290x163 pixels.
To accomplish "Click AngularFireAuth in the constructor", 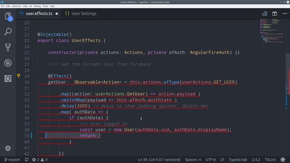I will [x=209, y=53].
